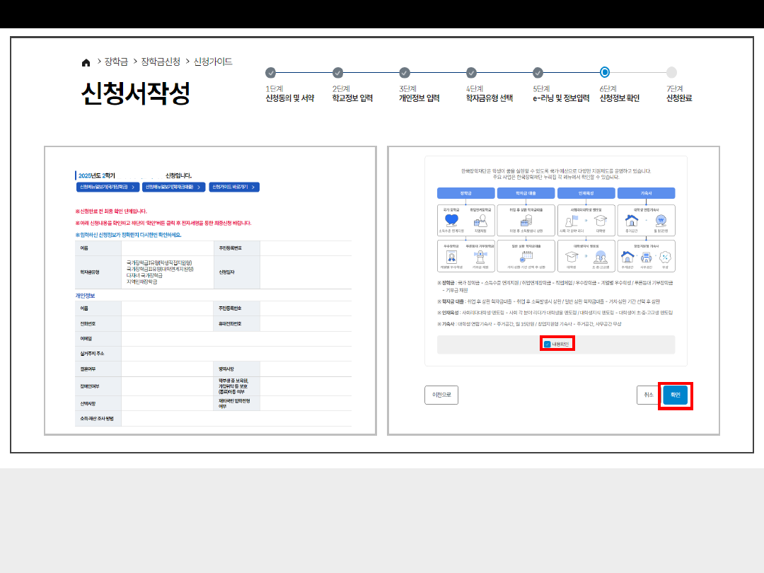Screen dimensions: 764x573
Task: Click step 1 checkmark circle 신청동의 및 서약
Action: click(x=270, y=72)
